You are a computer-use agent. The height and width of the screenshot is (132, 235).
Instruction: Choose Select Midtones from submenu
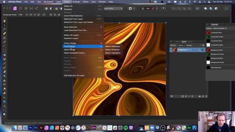point(112,47)
